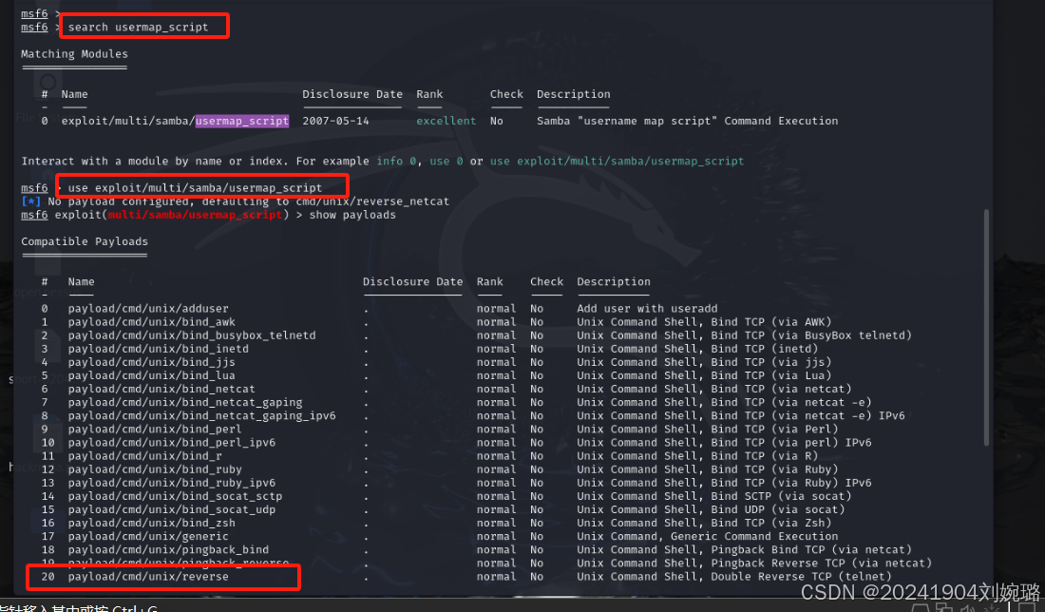Click payload name "payload/cmd/unix/bind_socat_sctp"
1045x612 pixels.
click(175, 496)
